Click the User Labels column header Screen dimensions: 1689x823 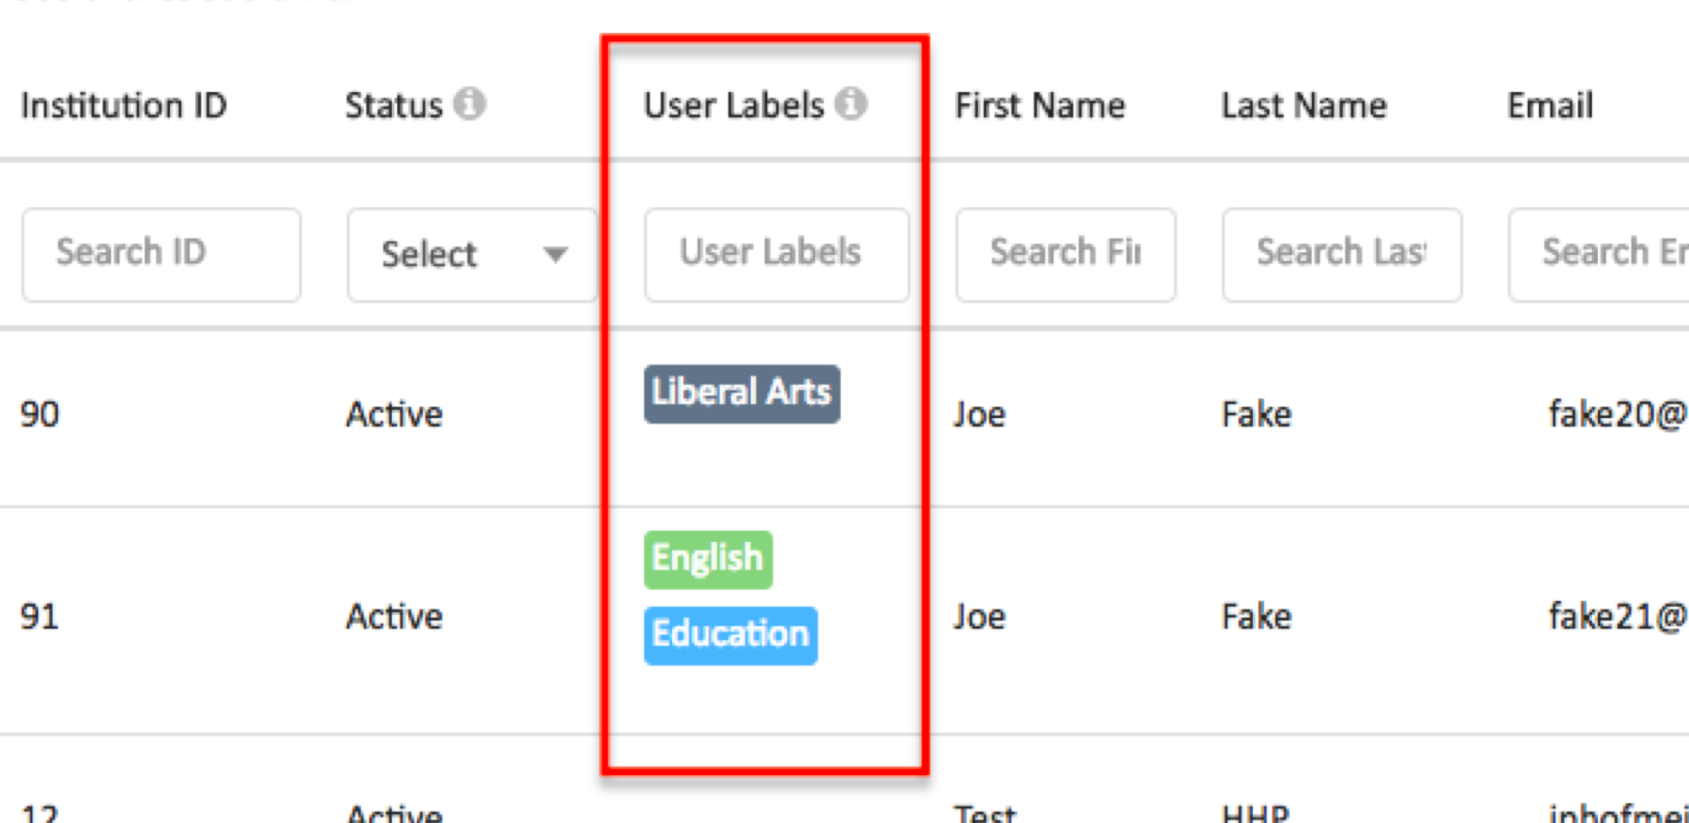(734, 106)
